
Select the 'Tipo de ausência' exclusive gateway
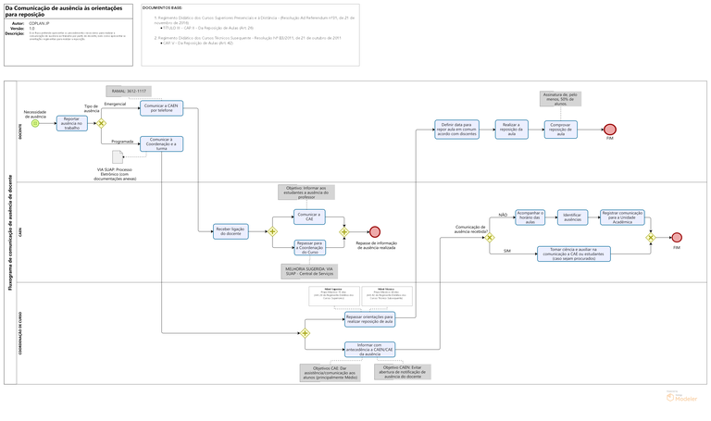tap(103, 123)
